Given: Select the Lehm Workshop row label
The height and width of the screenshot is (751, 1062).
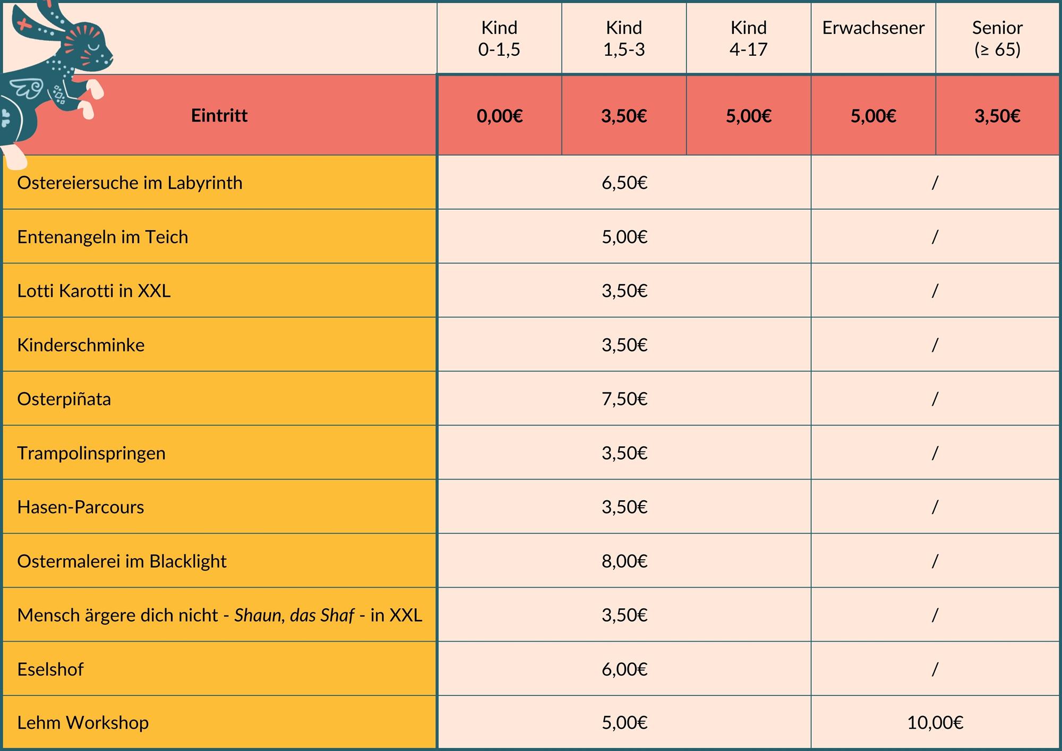Looking at the screenshot, I should point(83,723).
